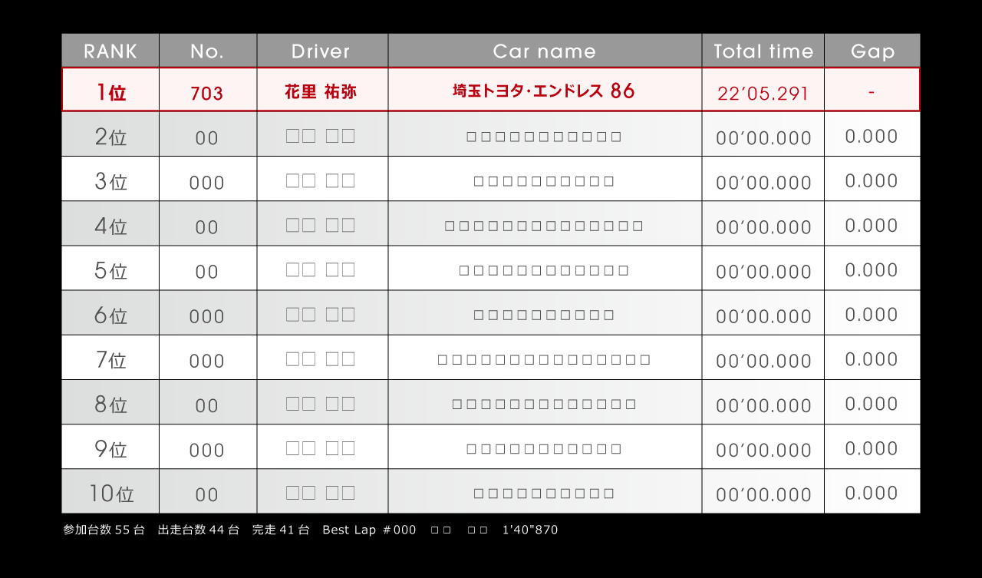Click the Best Lap #000 footer label

[369, 530]
